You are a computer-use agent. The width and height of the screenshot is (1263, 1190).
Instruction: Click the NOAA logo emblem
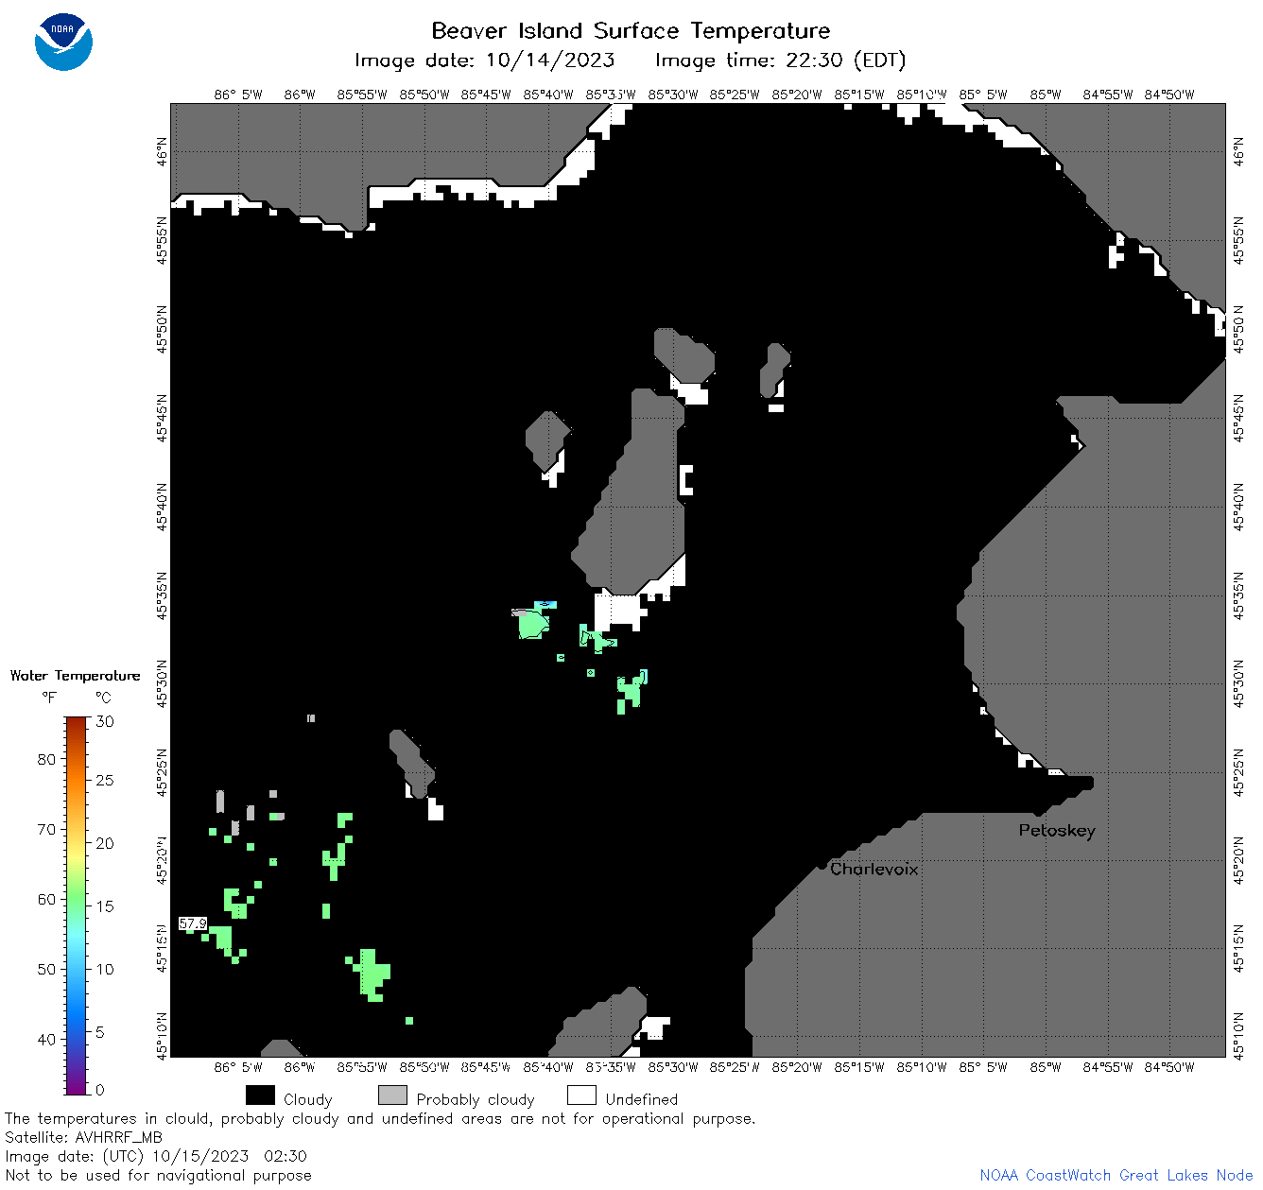(x=63, y=43)
